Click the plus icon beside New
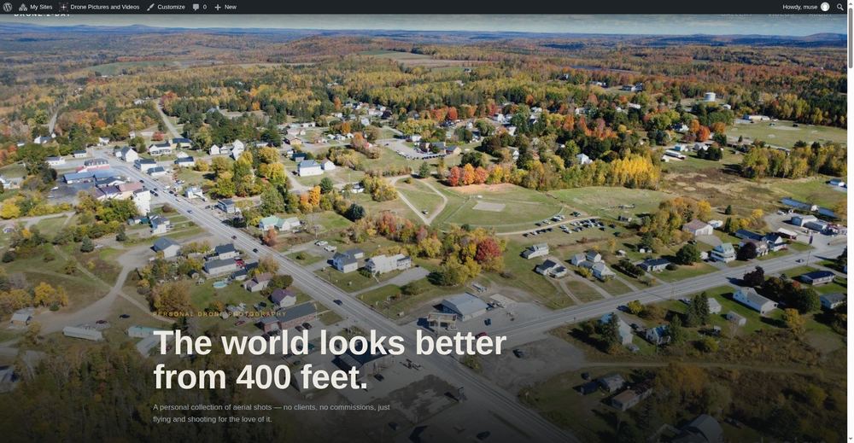 [218, 7]
